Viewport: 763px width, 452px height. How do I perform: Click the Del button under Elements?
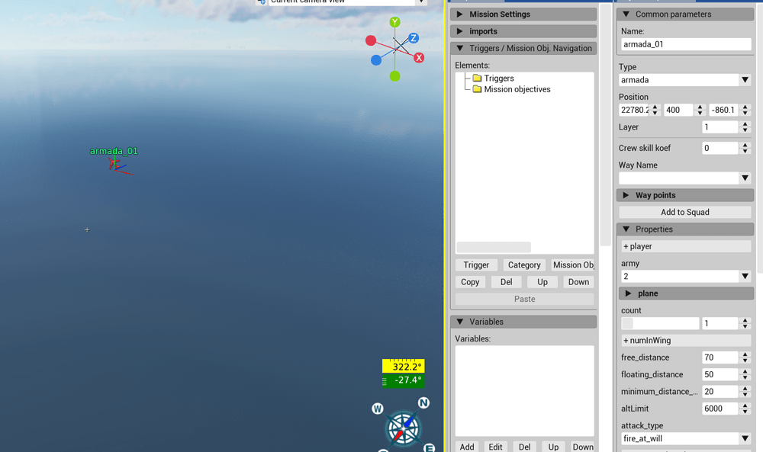[506, 282]
